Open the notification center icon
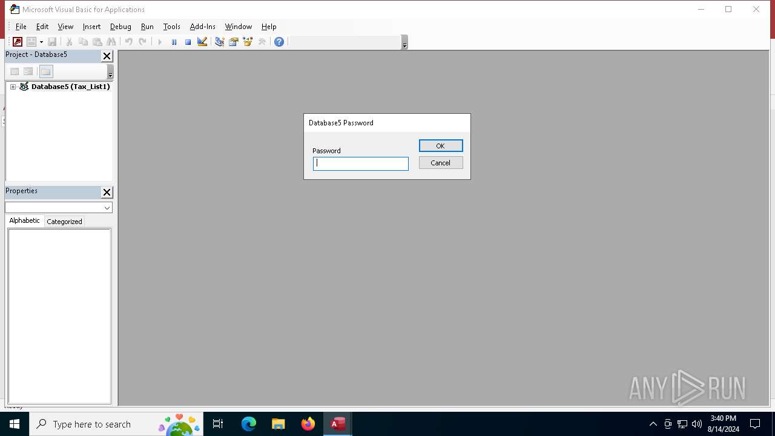 755,424
